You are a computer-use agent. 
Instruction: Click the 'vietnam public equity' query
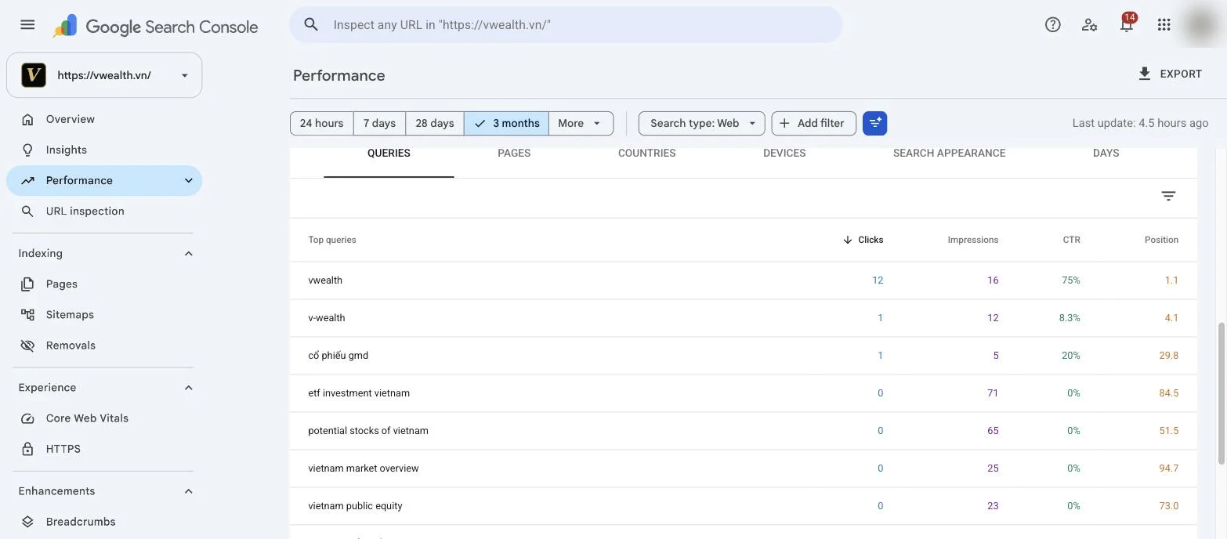click(355, 506)
